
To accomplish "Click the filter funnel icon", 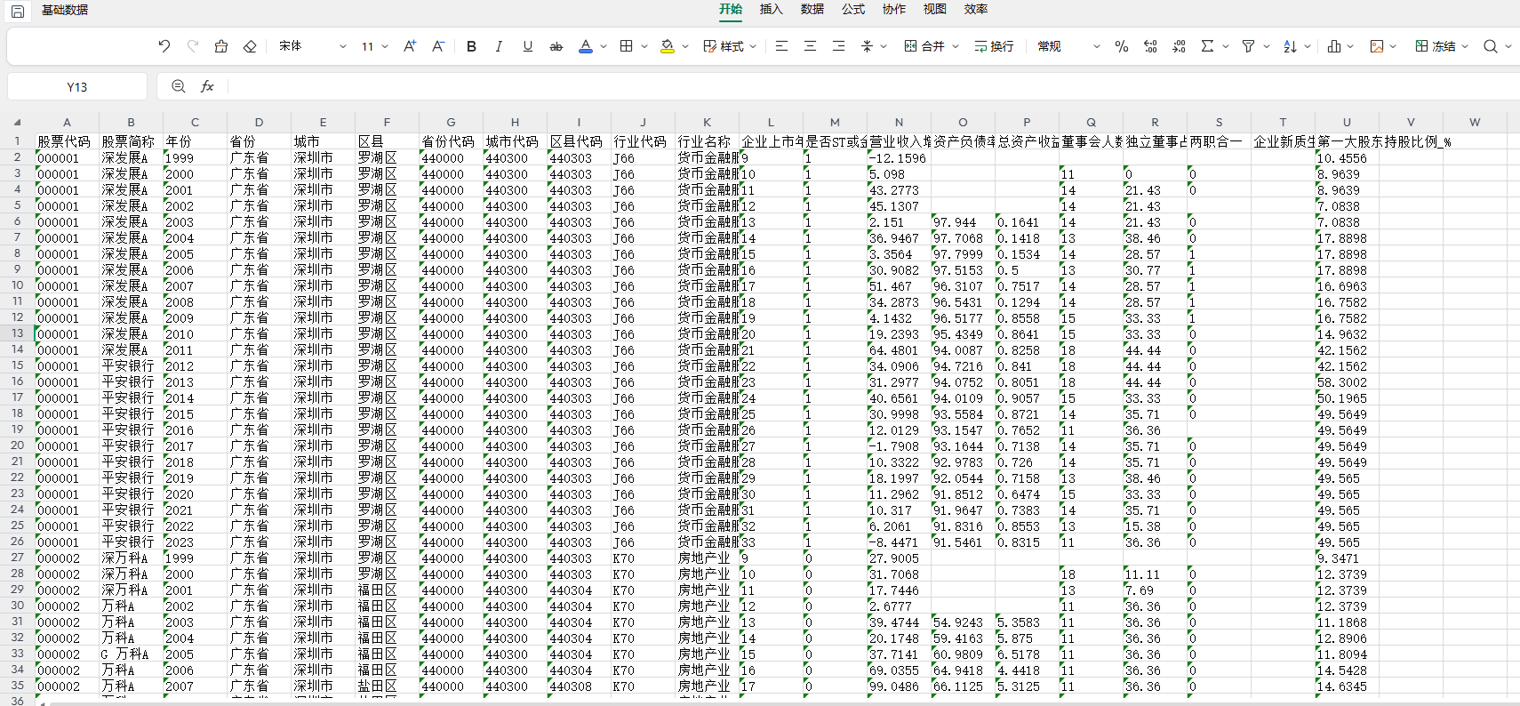I will click(1248, 46).
